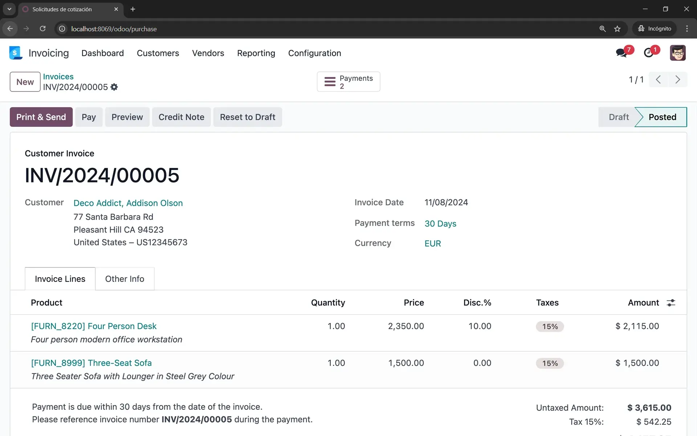Click the Print & Send button
Image resolution: width=697 pixels, height=436 pixels.
point(41,117)
